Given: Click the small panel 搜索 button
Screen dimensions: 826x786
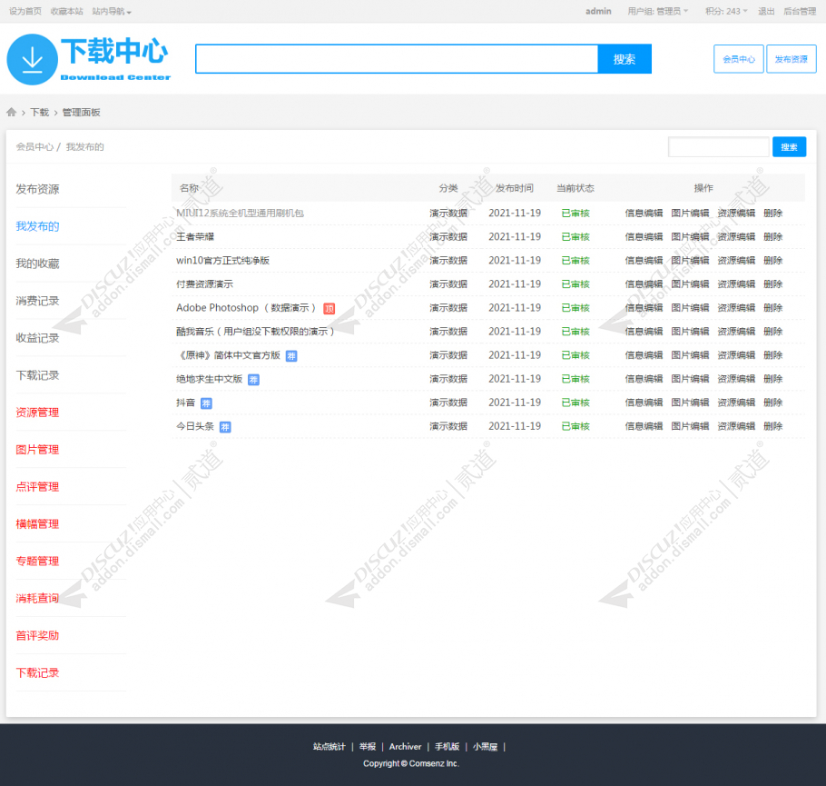Looking at the screenshot, I should pyautogui.click(x=789, y=146).
